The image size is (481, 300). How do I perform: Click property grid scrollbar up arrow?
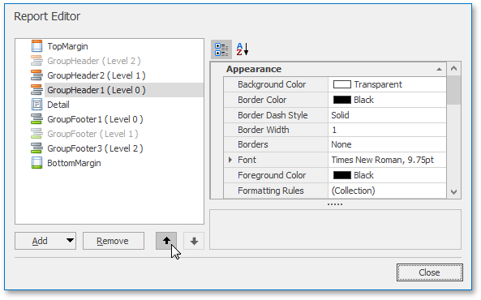click(x=453, y=68)
